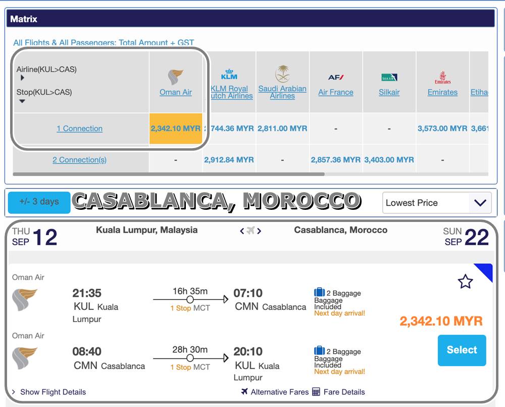Click the right arrow beside the plane icon
Screen dimensions: 505x407
[259, 231]
